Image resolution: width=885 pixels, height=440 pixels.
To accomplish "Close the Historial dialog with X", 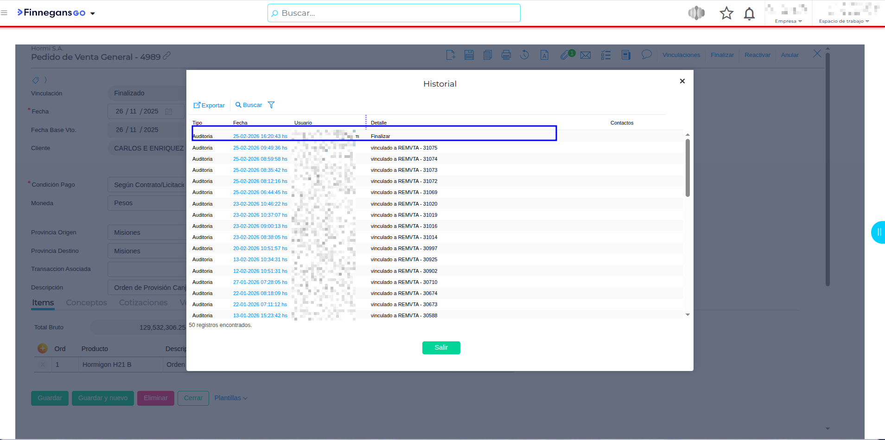I will pyautogui.click(x=682, y=81).
